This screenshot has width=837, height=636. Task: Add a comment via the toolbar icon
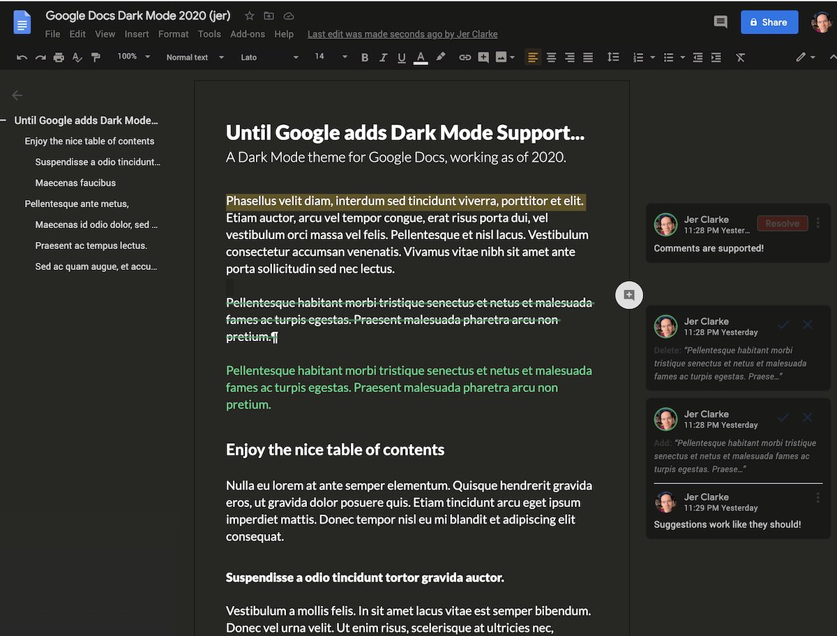pyautogui.click(x=483, y=57)
